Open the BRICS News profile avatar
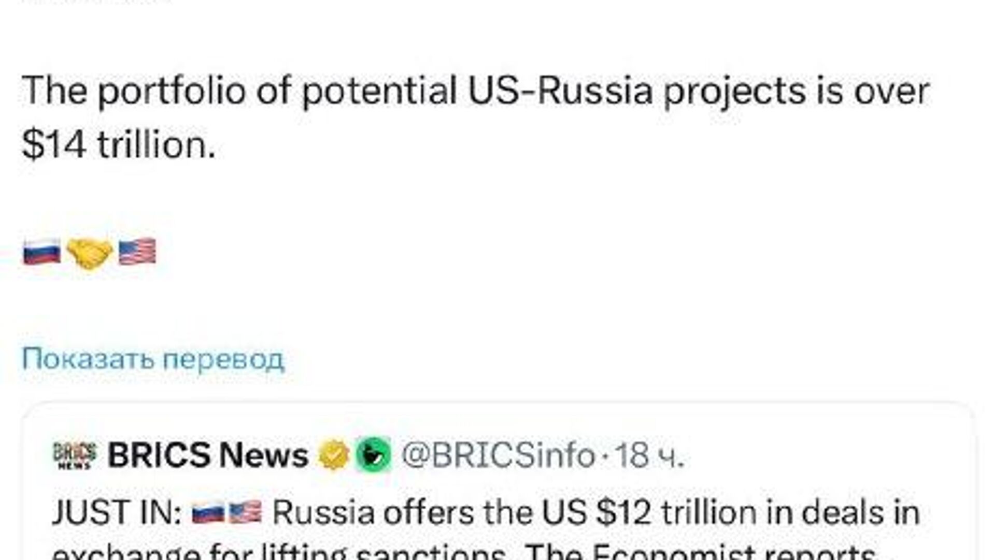The image size is (995, 560). click(x=75, y=454)
